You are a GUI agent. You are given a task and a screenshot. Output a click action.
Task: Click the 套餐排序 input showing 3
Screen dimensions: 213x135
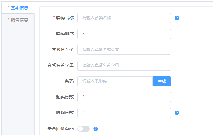point(124,34)
